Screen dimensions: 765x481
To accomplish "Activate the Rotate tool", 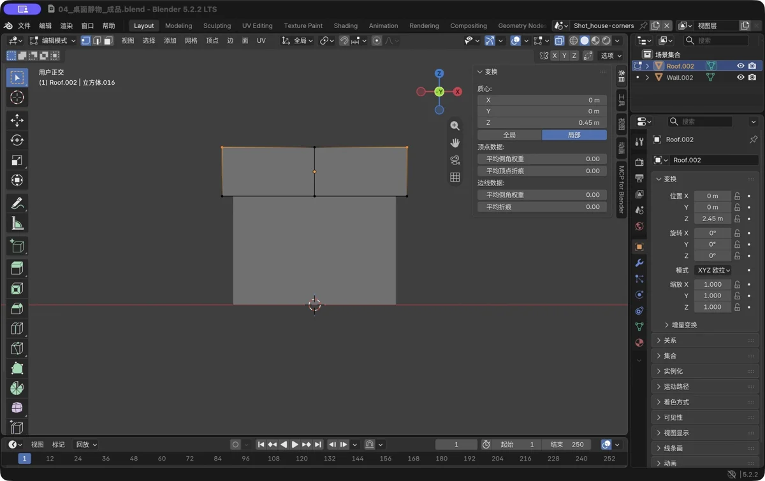I will click(17, 140).
